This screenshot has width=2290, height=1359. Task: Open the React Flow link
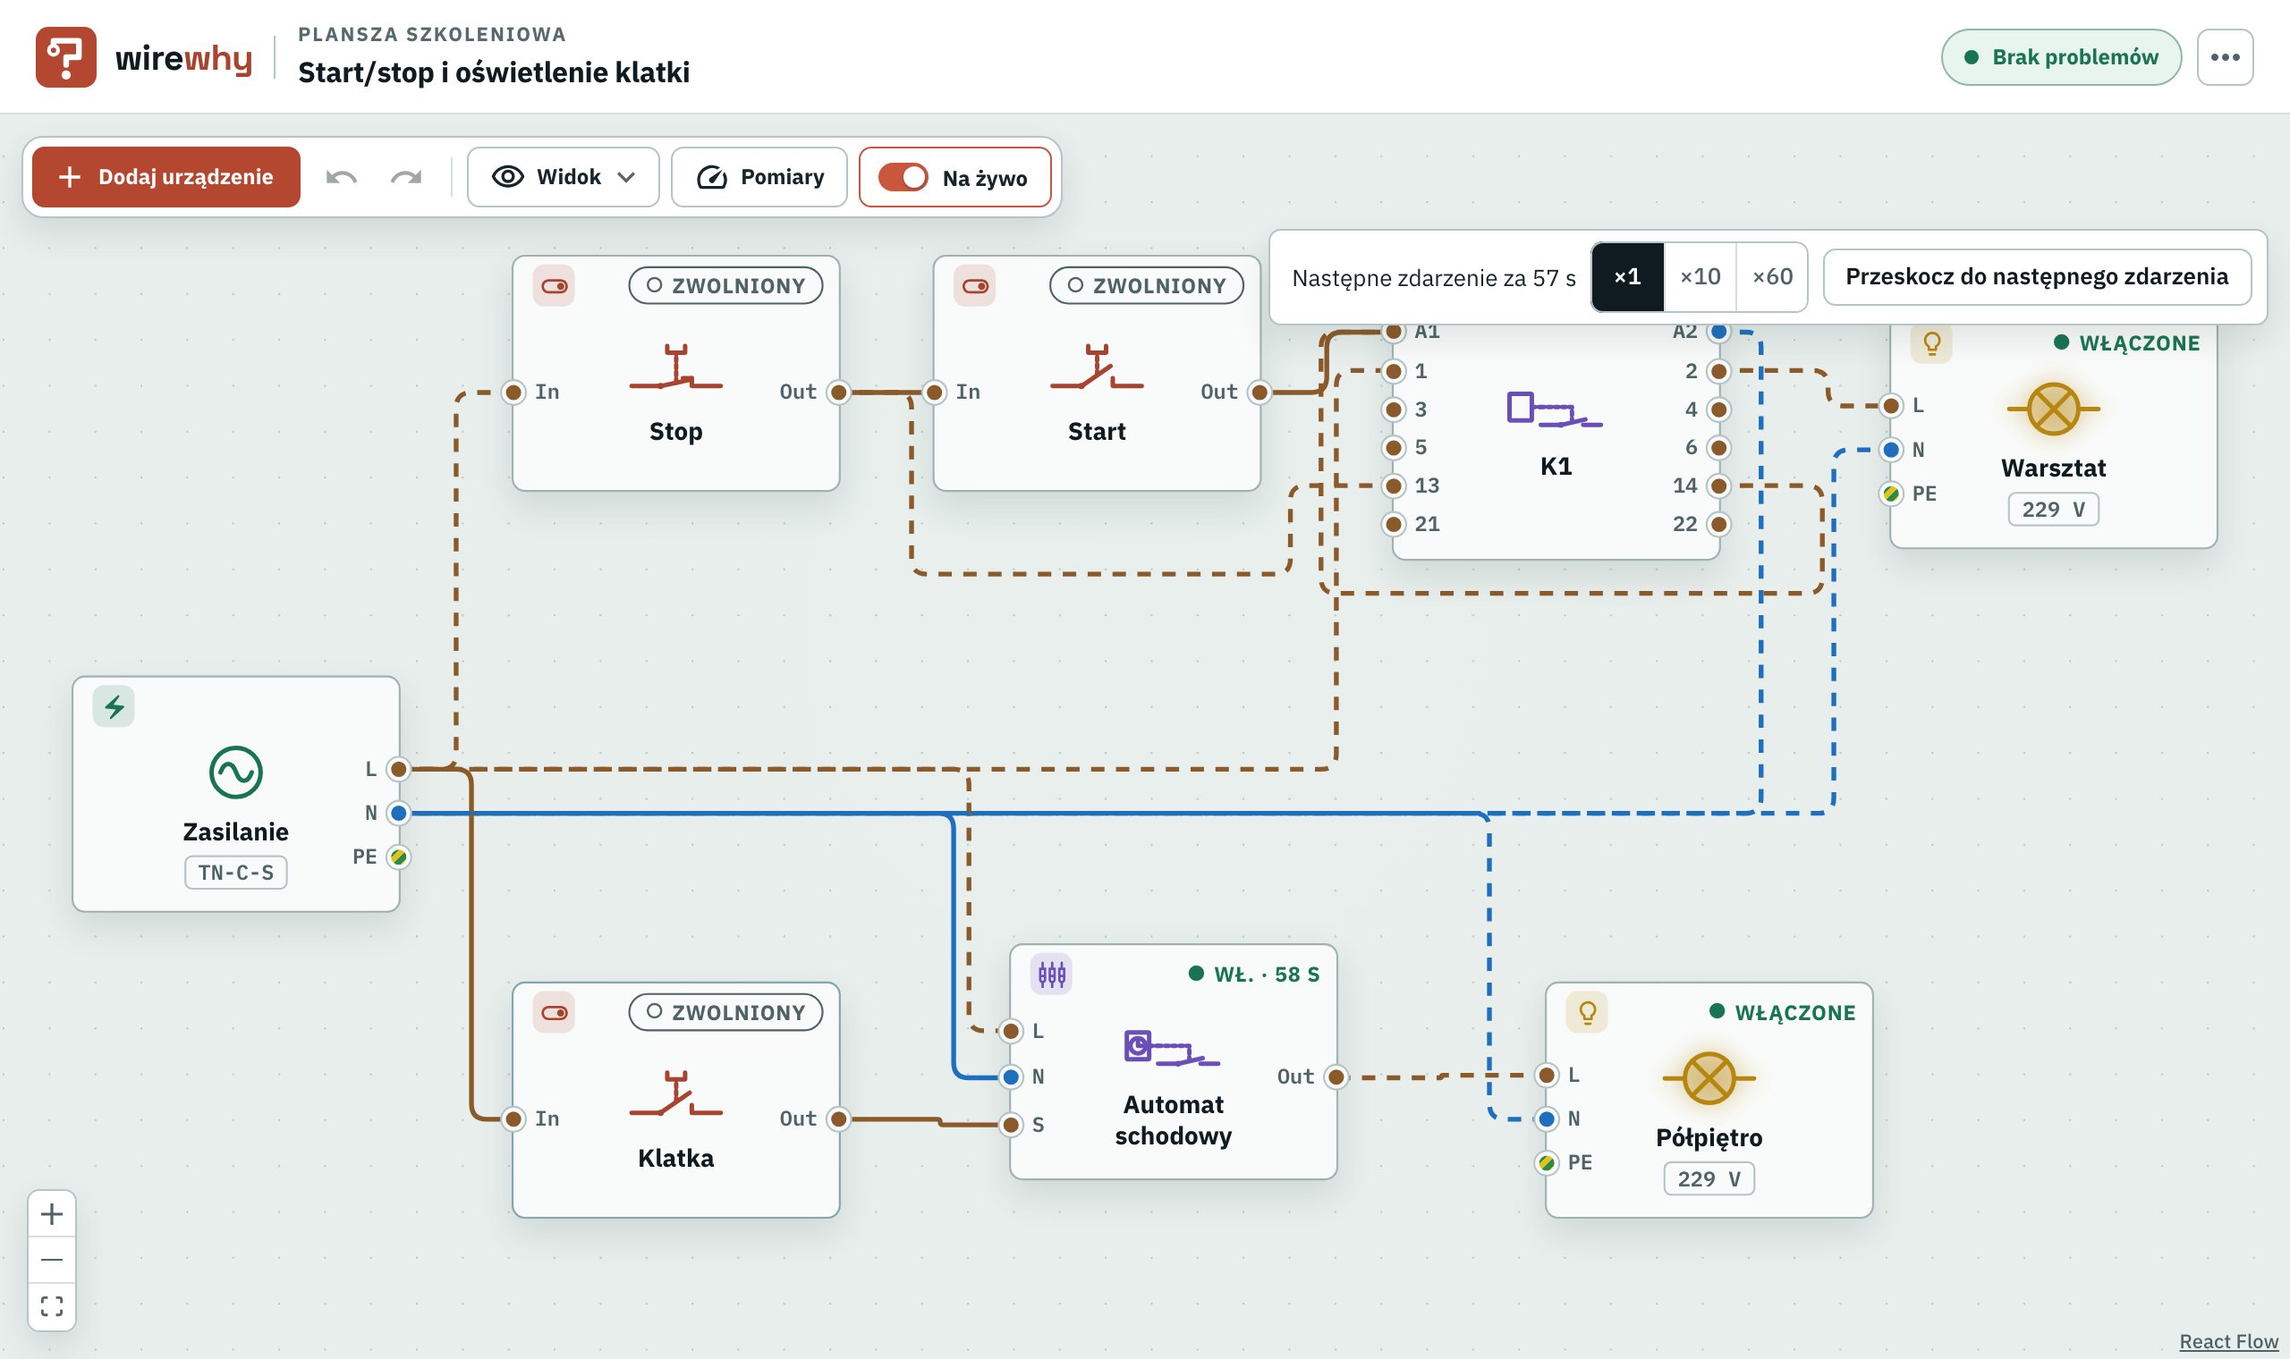pyautogui.click(x=2227, y=1341)
